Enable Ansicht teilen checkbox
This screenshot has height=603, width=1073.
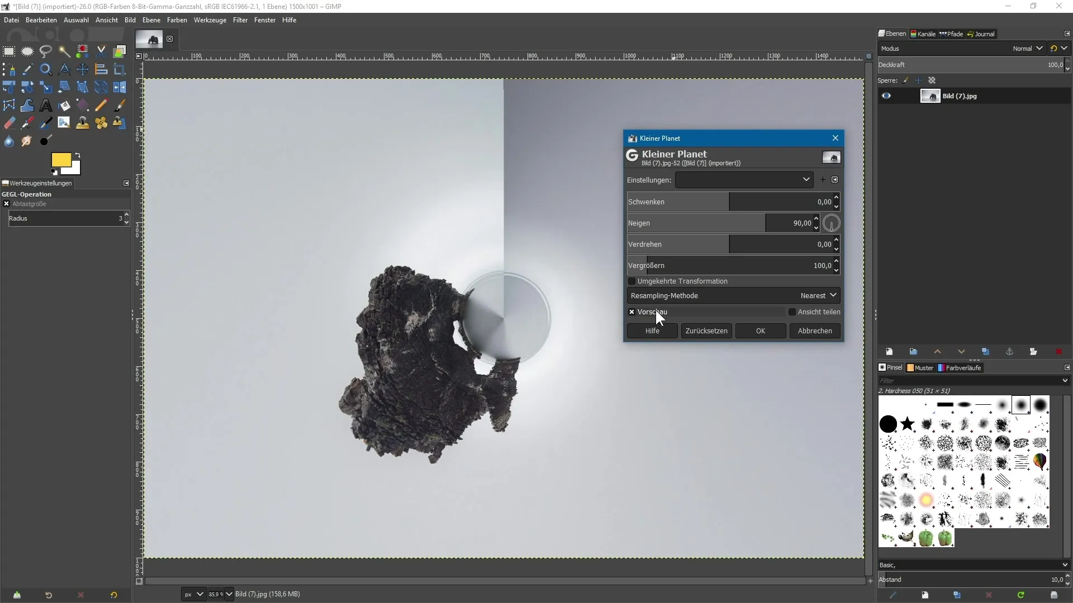click(x=792, y=312)
